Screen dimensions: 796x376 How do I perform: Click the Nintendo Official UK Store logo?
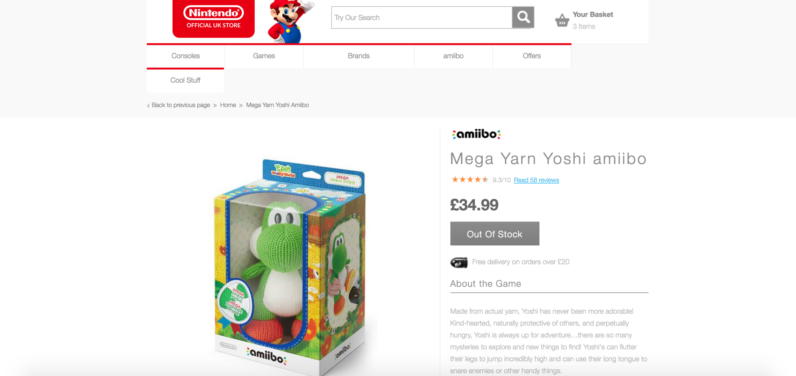213,18
